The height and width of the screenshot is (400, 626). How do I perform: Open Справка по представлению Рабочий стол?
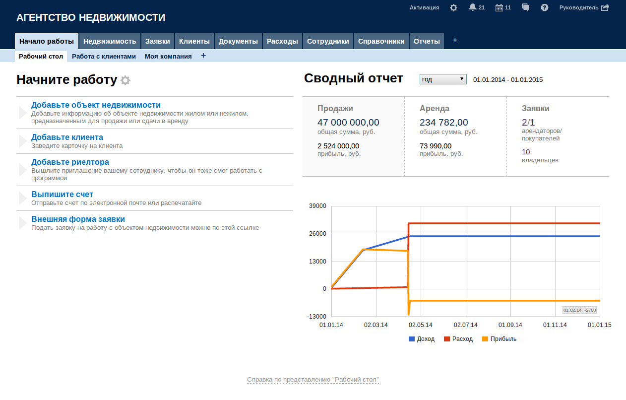tap(313, 380)
